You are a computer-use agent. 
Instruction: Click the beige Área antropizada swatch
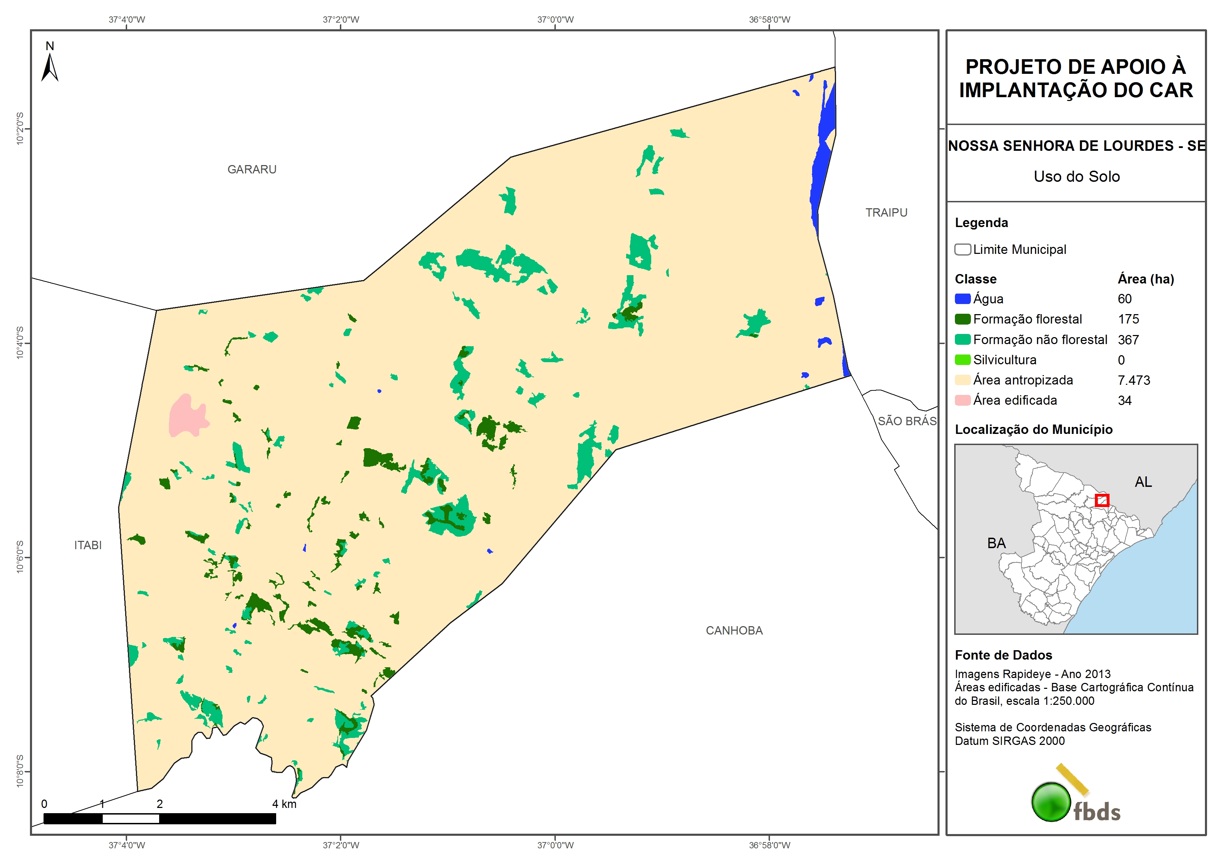962,380
